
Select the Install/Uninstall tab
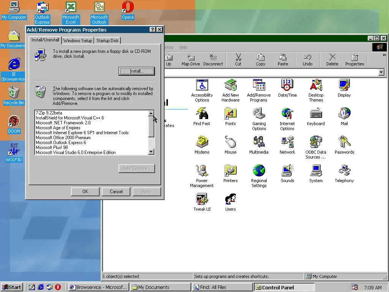tap(45, 40)
